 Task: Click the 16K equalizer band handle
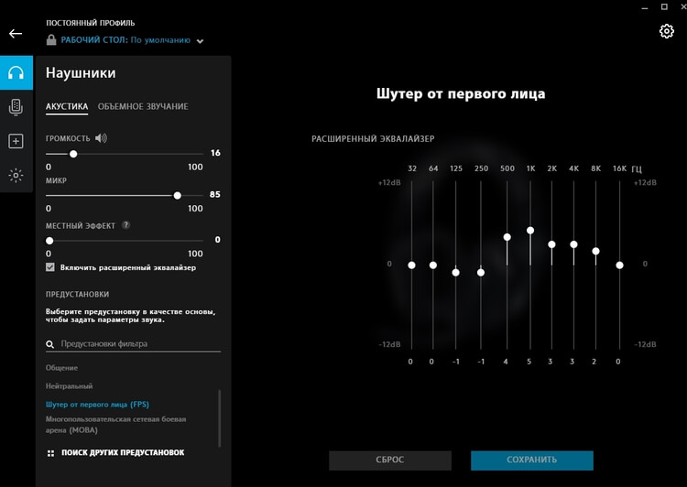point(619,265)
